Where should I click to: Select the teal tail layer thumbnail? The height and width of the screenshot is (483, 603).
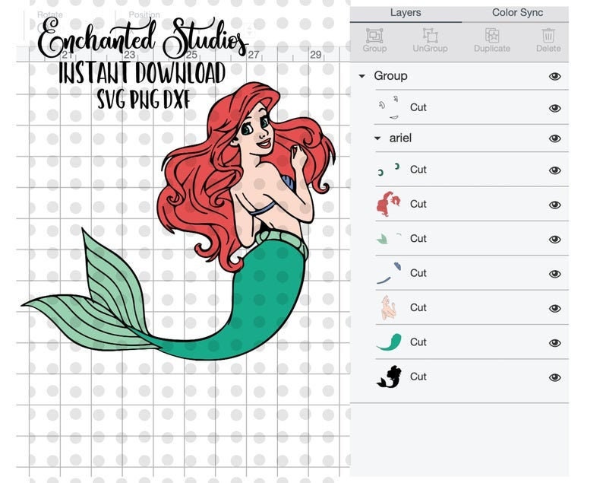tap(389, 342)
